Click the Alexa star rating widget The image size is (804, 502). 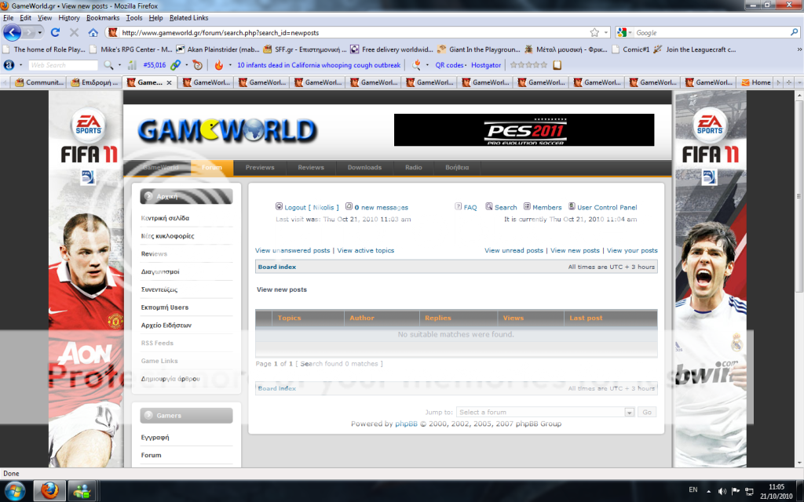tap(528, 65)
